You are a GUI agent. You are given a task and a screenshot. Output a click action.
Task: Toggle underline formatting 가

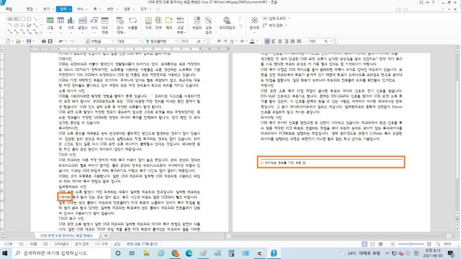(x=232, y=41)
